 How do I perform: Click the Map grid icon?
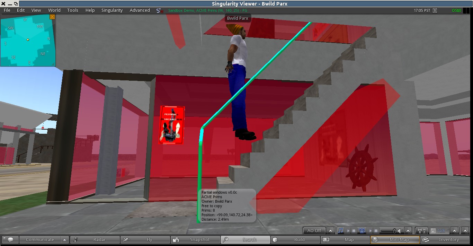click(326, 239)
